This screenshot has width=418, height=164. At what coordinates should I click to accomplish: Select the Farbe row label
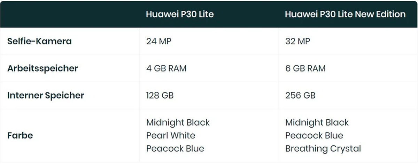tap(20, 135)
